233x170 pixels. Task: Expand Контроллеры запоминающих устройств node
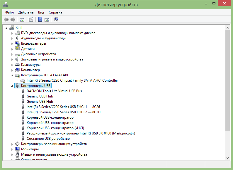[x=12, y=144]
